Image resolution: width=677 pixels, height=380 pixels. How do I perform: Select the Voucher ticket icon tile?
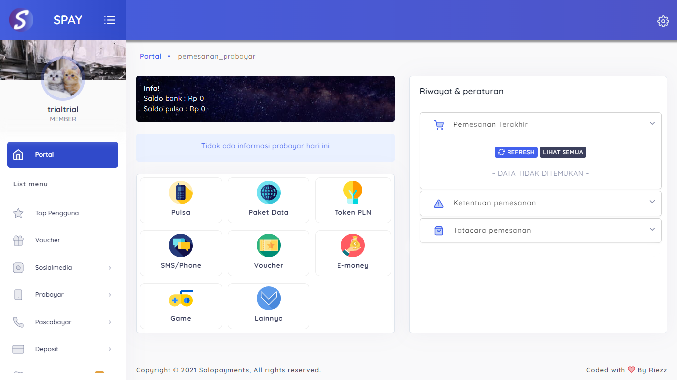point(269,246)
